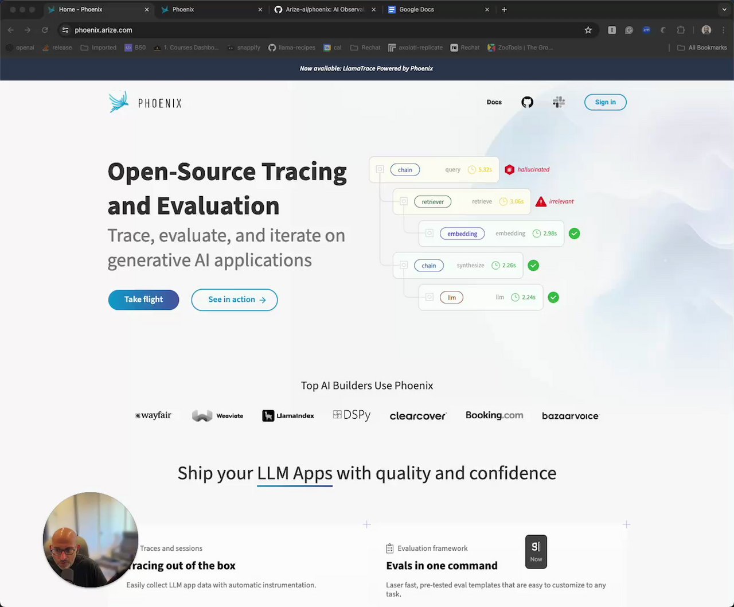
Task: Close the Home - Phoenix tab
Action: pos(147,9)
